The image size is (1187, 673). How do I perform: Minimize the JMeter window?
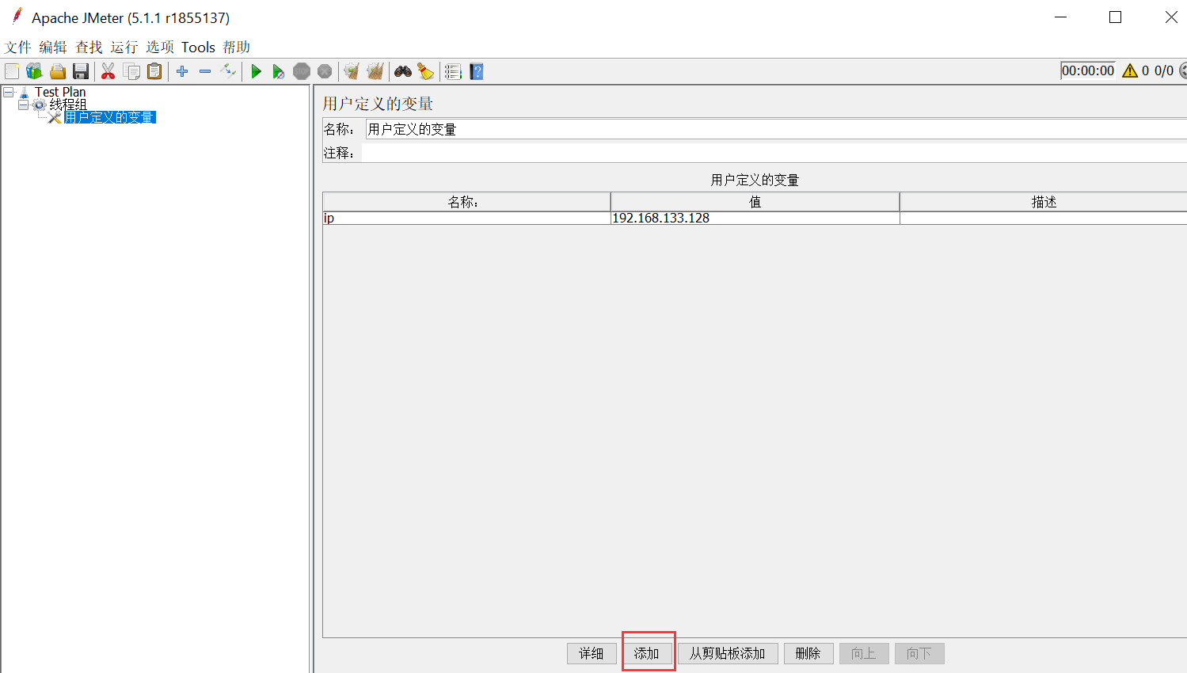click(x=1061, y=17)
